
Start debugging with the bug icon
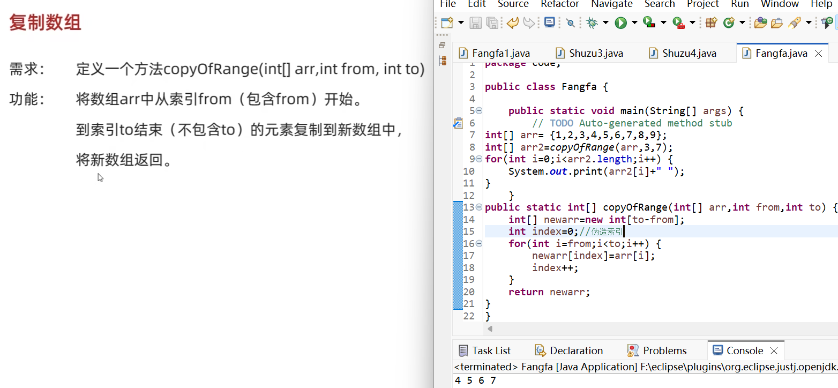(592, 23)
